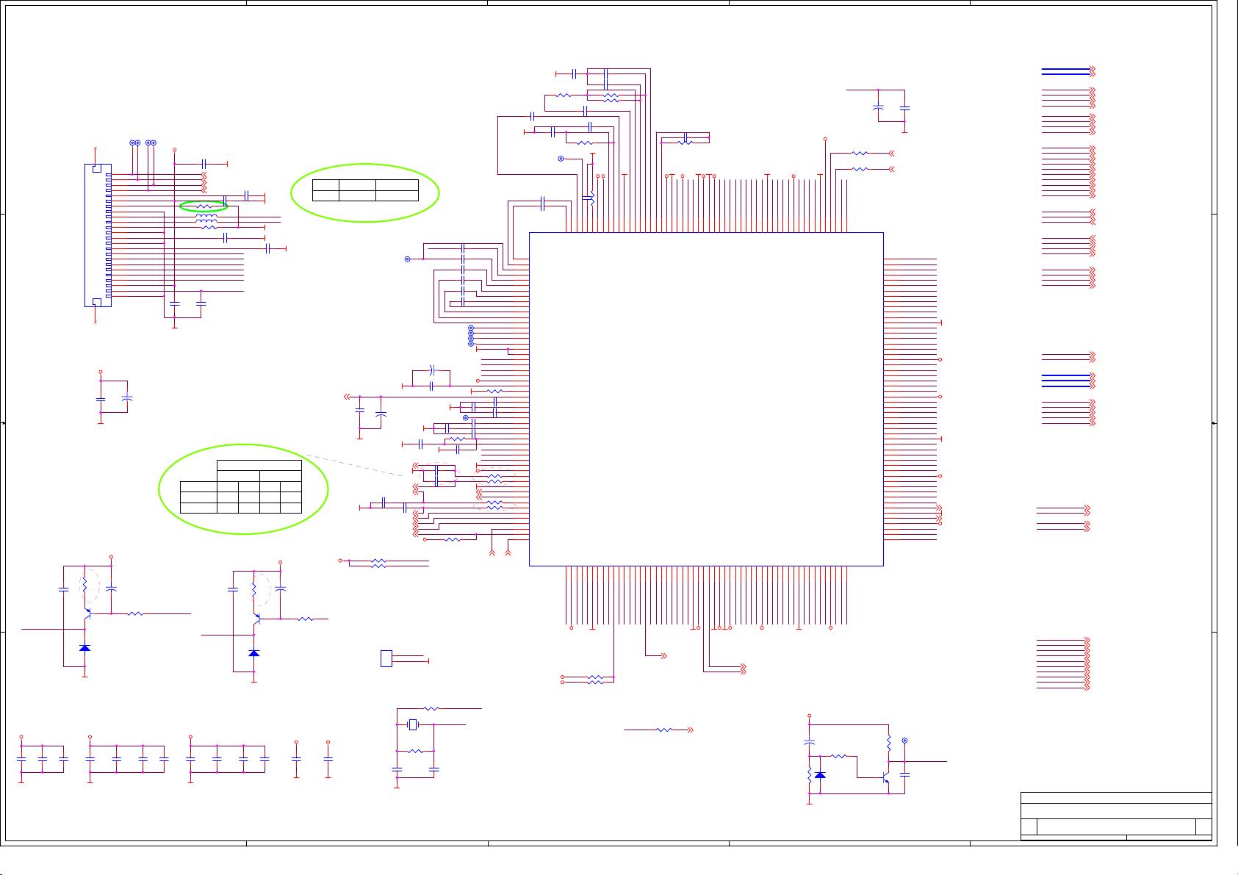This screenshot has height=875, width=1238.
Task: Select the polarized capacitor at top right
Action: pyautogui.click(x=878, y=107)
